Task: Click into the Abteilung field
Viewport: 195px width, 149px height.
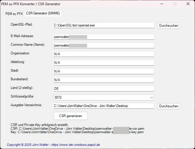Action: [x=104, y=63]
